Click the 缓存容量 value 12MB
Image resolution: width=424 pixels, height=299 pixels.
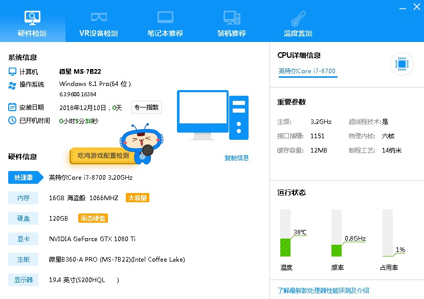coord(319,150)
